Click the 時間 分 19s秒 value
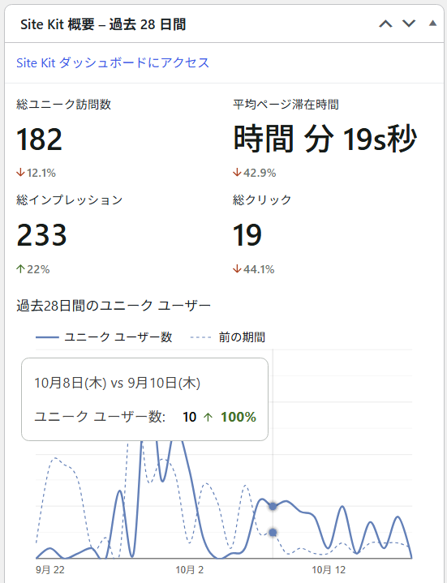Viewport: 447px width, 583px height. click(325, 139)
